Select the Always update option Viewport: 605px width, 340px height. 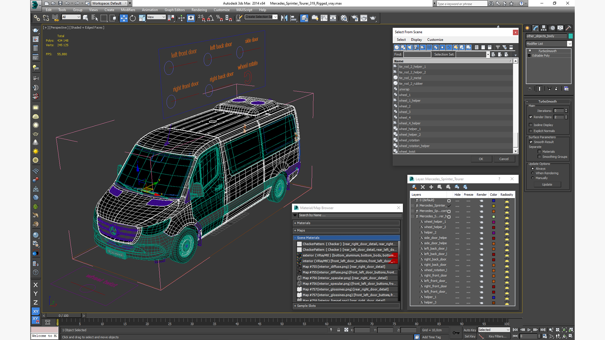[x=533, y=169]
